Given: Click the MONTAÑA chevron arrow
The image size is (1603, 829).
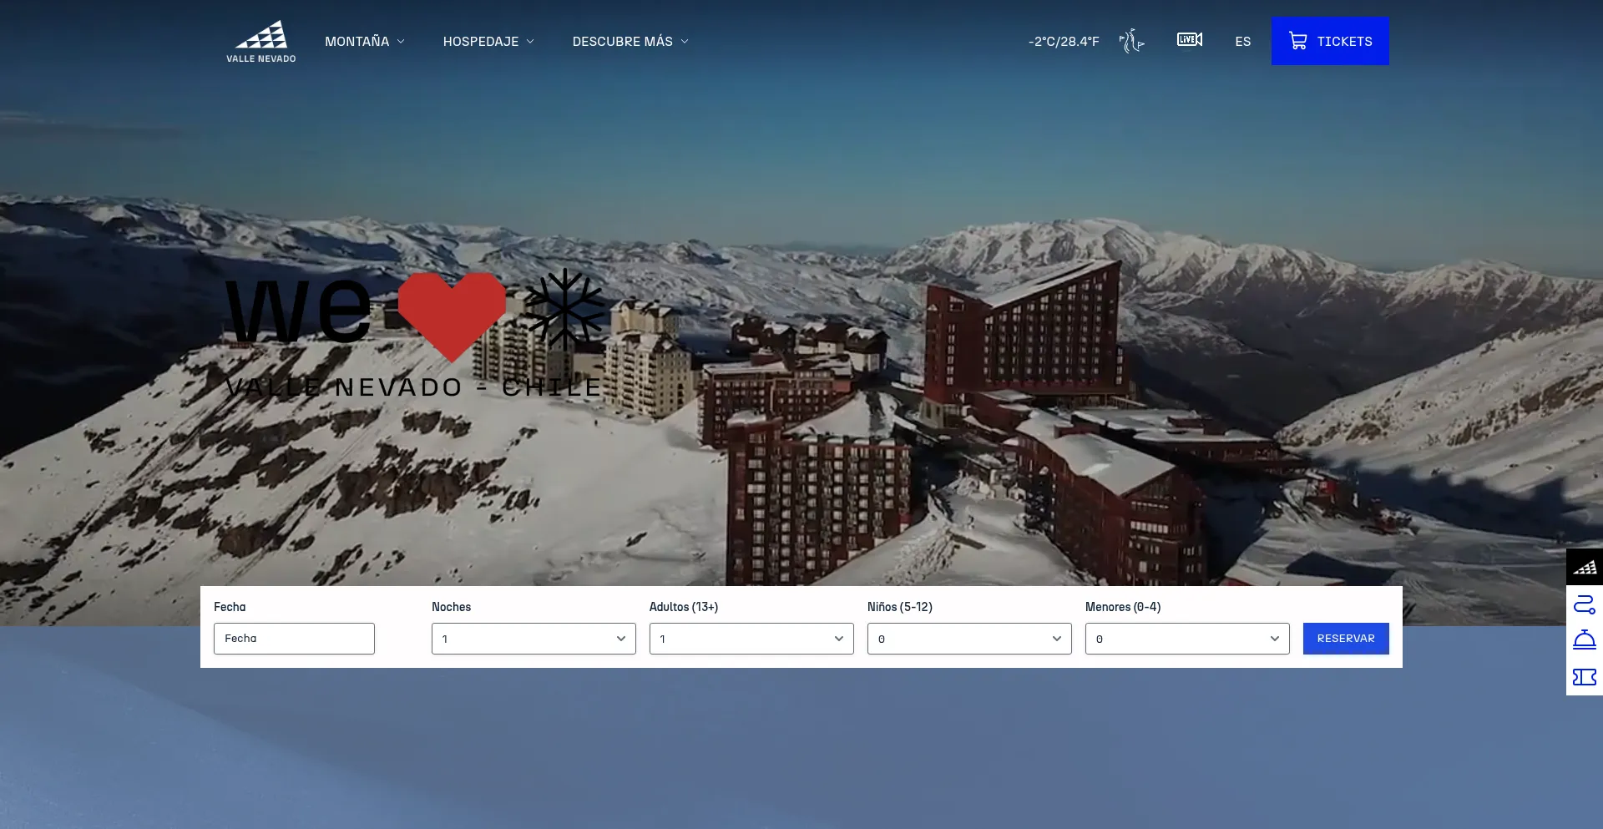Looking at the screenshot, I should click(401, 41).
